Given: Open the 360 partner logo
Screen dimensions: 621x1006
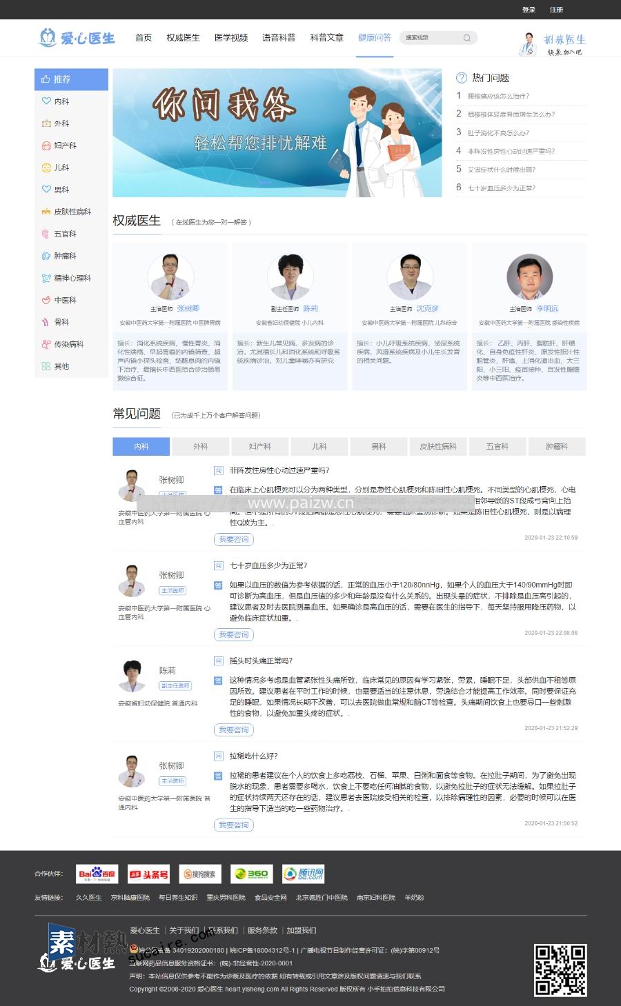Looking at the screenshot, I should [251, 874].
